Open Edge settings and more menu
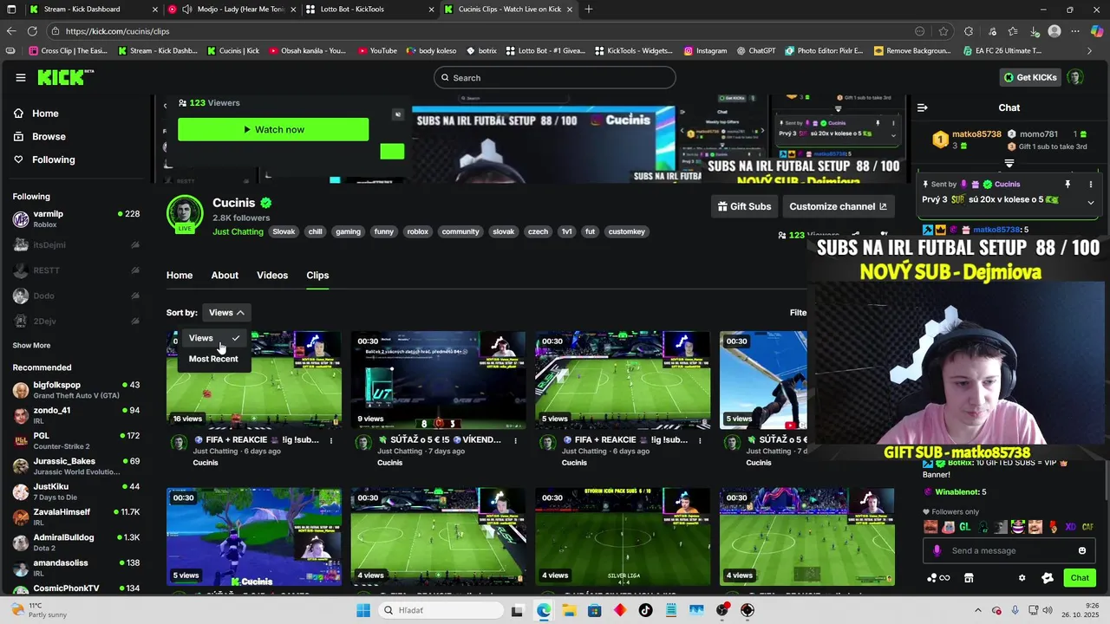This screenshot has width=1110, height=624. (1076, 31)
